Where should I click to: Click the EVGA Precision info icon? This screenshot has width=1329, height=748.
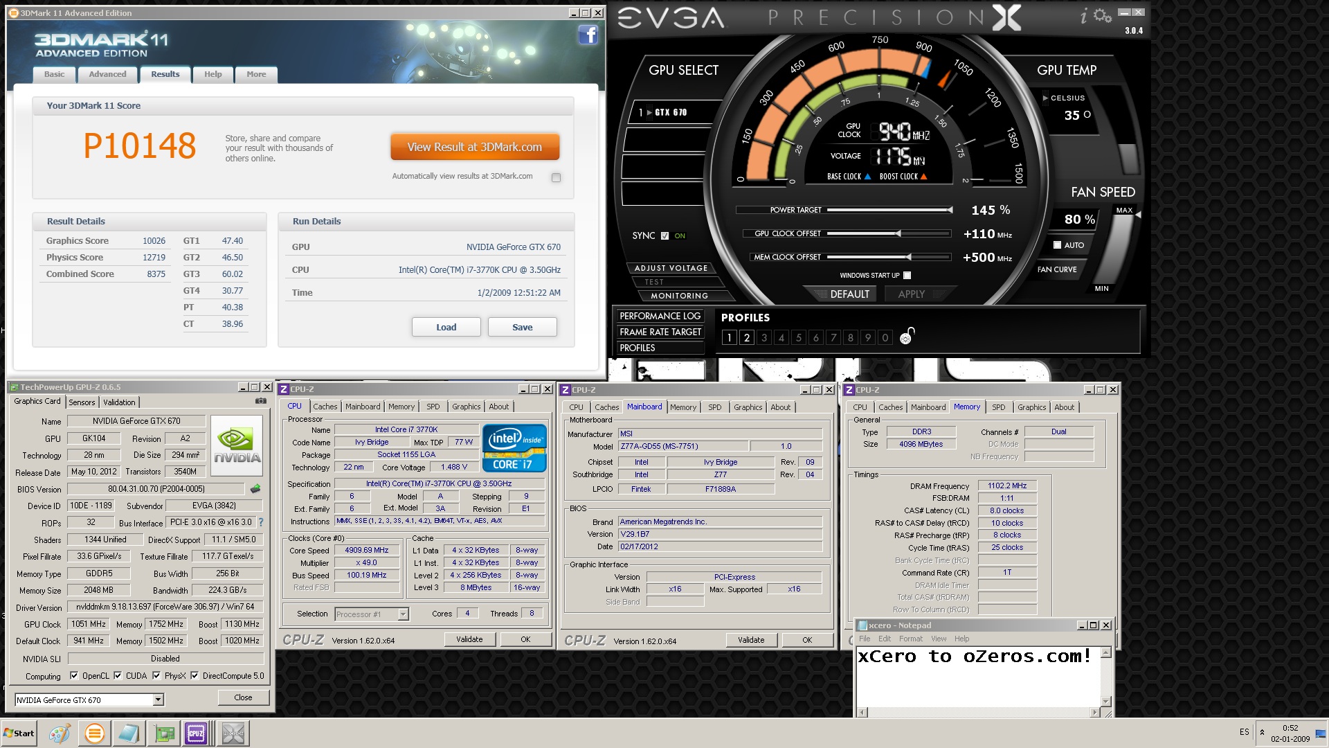click(1083, 15)
